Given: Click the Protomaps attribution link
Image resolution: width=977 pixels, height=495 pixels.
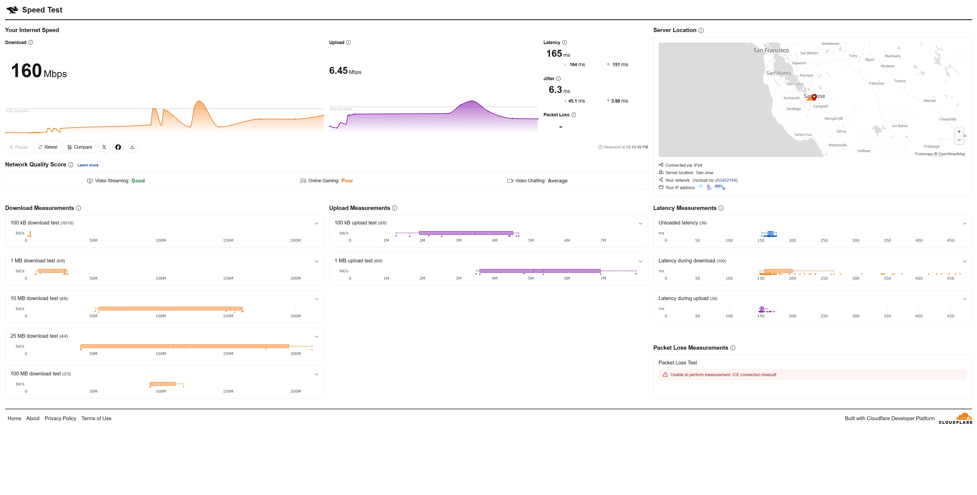Looking at the screenshot, I should click(924, 154).
